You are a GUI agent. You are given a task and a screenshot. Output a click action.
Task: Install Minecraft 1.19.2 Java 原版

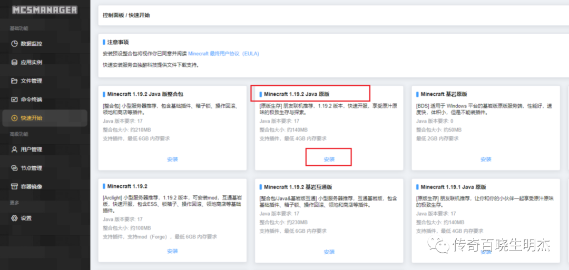pyautogui.click(x=329, y=159)
